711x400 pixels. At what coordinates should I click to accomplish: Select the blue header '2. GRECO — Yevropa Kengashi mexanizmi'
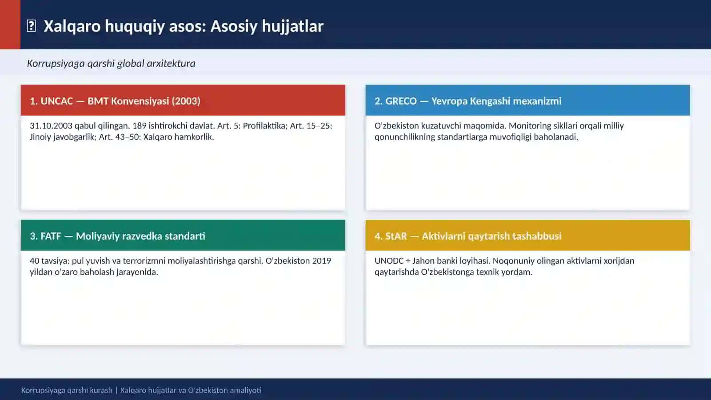528,100
